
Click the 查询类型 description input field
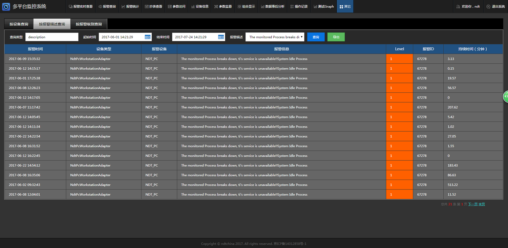pos(52,37)
